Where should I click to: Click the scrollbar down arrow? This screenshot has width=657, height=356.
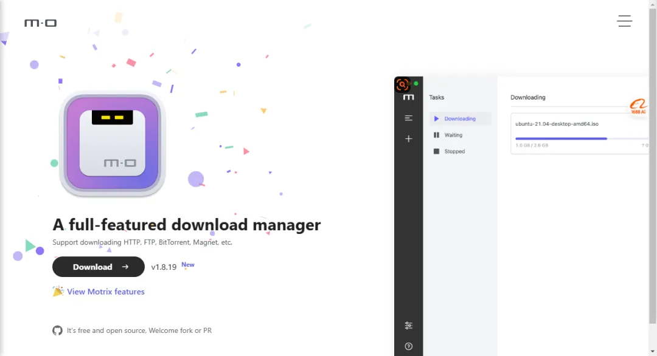[x=652, y=352]
